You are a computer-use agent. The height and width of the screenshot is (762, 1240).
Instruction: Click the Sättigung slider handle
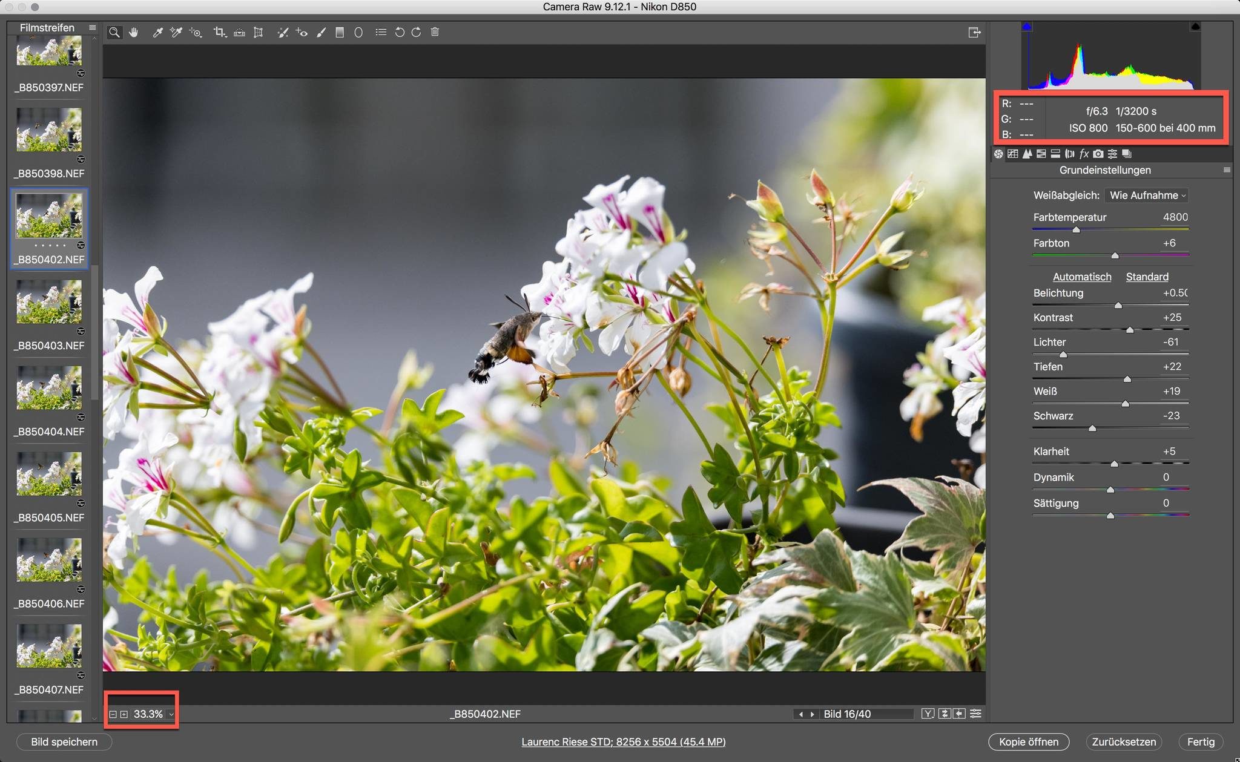[x=1110, y=516]
